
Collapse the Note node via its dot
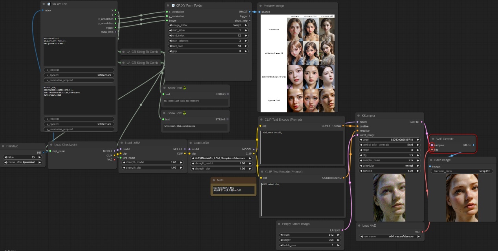[x=214, y=180]
